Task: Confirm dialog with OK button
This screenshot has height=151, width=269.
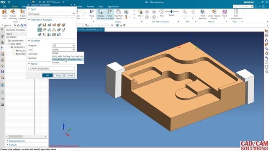Action: [47, 75]
